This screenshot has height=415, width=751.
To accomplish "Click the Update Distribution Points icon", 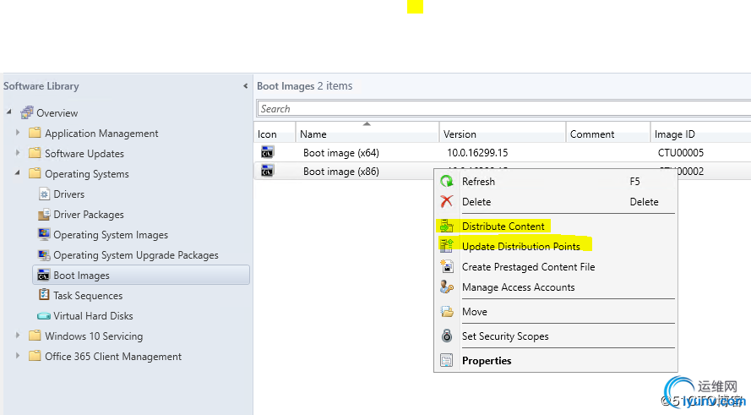I will point(447,247).
